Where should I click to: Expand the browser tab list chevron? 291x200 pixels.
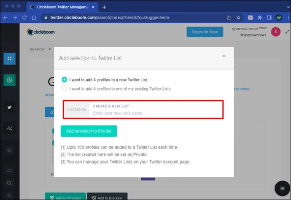point(288,7)
